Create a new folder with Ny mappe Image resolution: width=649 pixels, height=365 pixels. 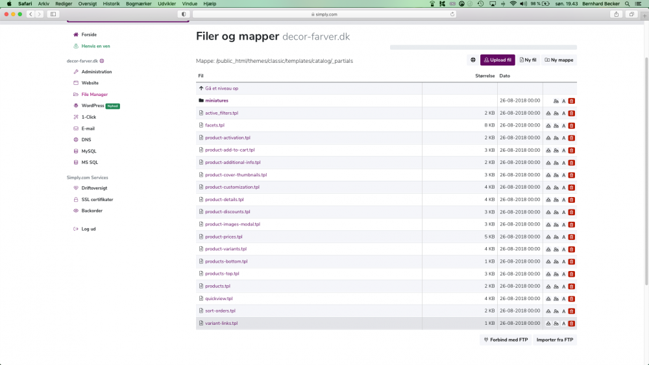point(559,60)
